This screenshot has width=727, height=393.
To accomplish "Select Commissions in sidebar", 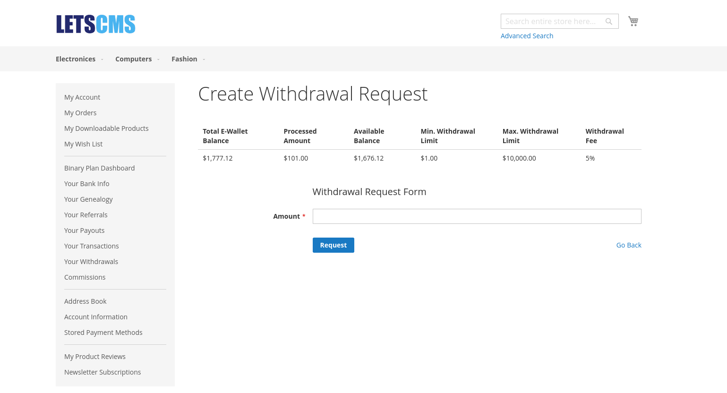I will (x=85, y=277).
